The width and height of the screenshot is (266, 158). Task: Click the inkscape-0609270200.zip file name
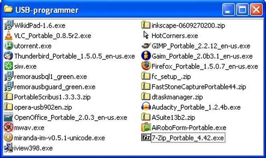pyautogui.click(x=188, y=26)
